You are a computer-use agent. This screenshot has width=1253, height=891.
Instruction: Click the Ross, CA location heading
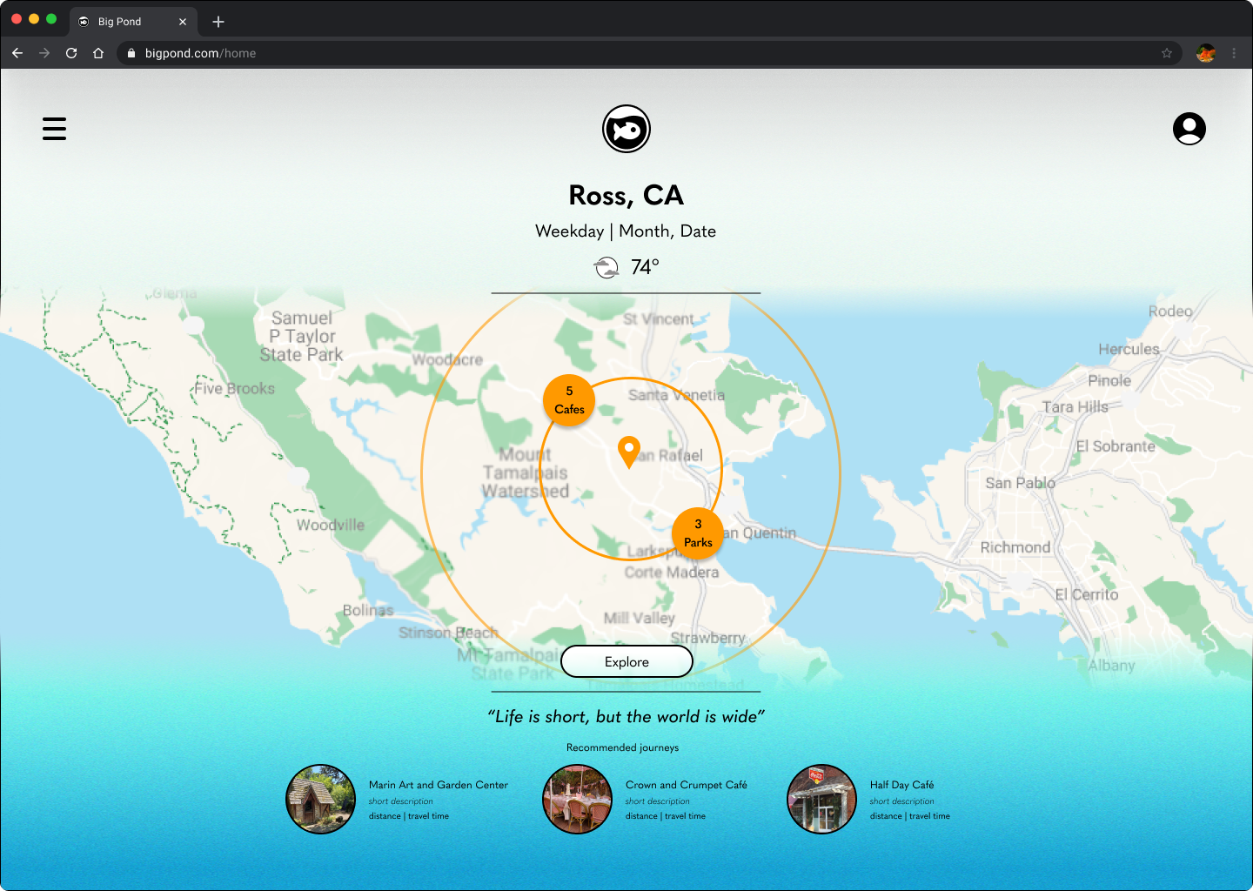pyautogui.click(x=626, y=196)
